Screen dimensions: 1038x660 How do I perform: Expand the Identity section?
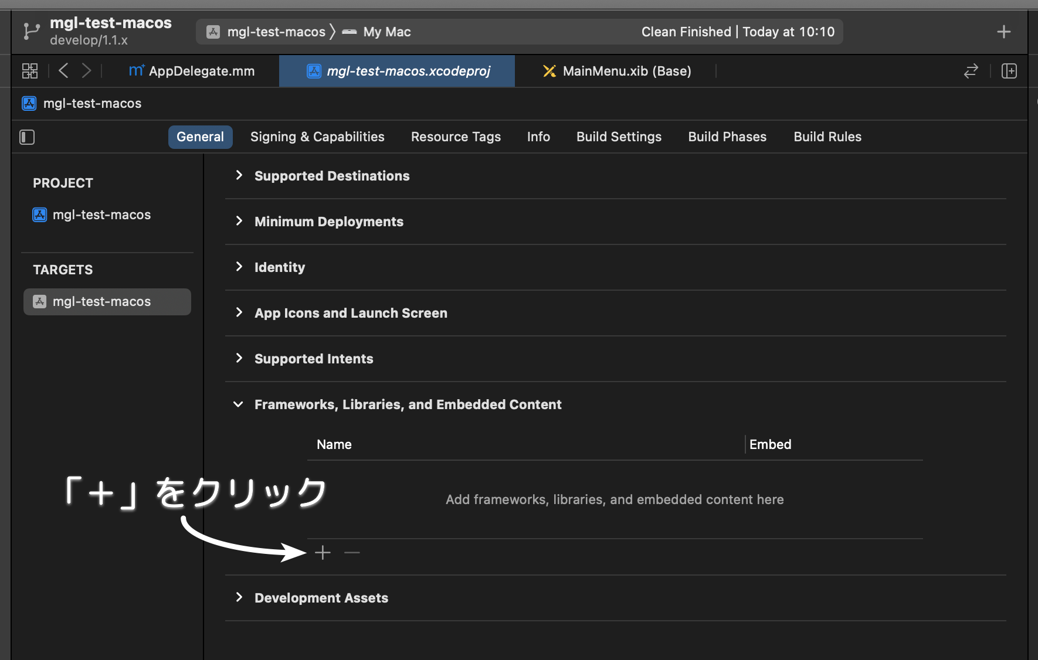click(239, 267)
